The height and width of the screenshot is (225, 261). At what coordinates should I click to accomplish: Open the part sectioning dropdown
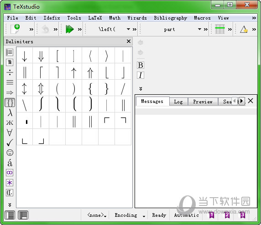point(199,29)
